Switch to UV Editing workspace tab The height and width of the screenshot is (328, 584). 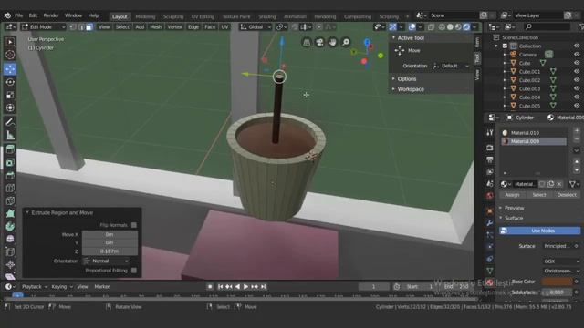pyautogui.click(x=203, y=16)
